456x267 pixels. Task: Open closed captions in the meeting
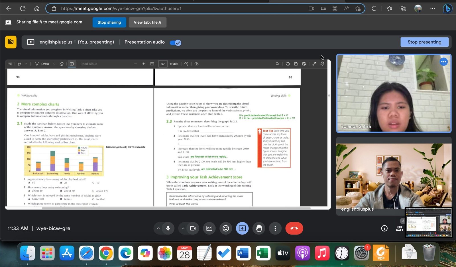(x=209, y=228)
